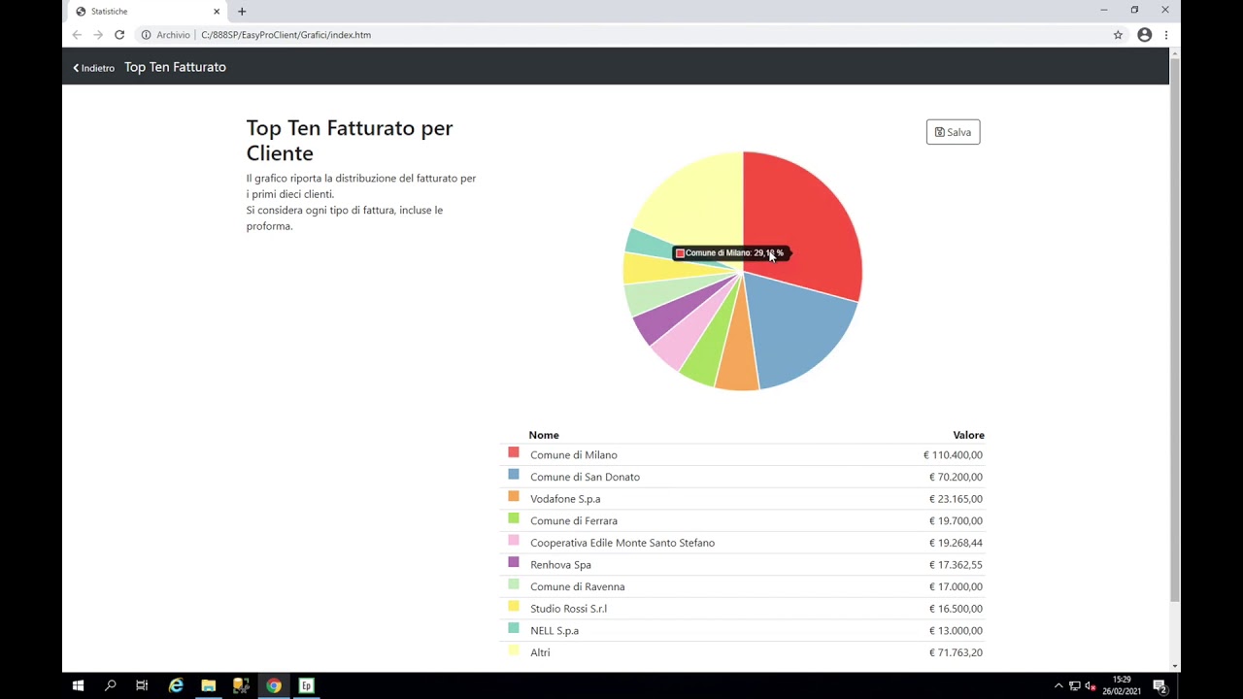
Task: Click the green swatch for Comune di Ferrara
Action: pos(514,518)
